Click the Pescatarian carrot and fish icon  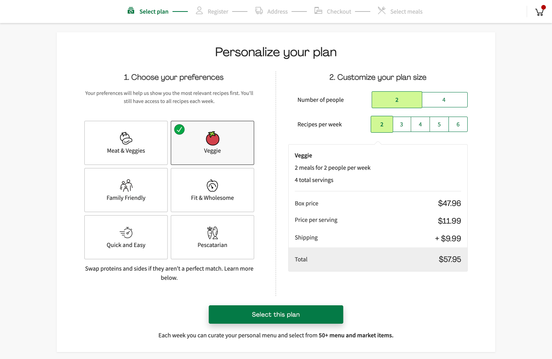[212, 233]
